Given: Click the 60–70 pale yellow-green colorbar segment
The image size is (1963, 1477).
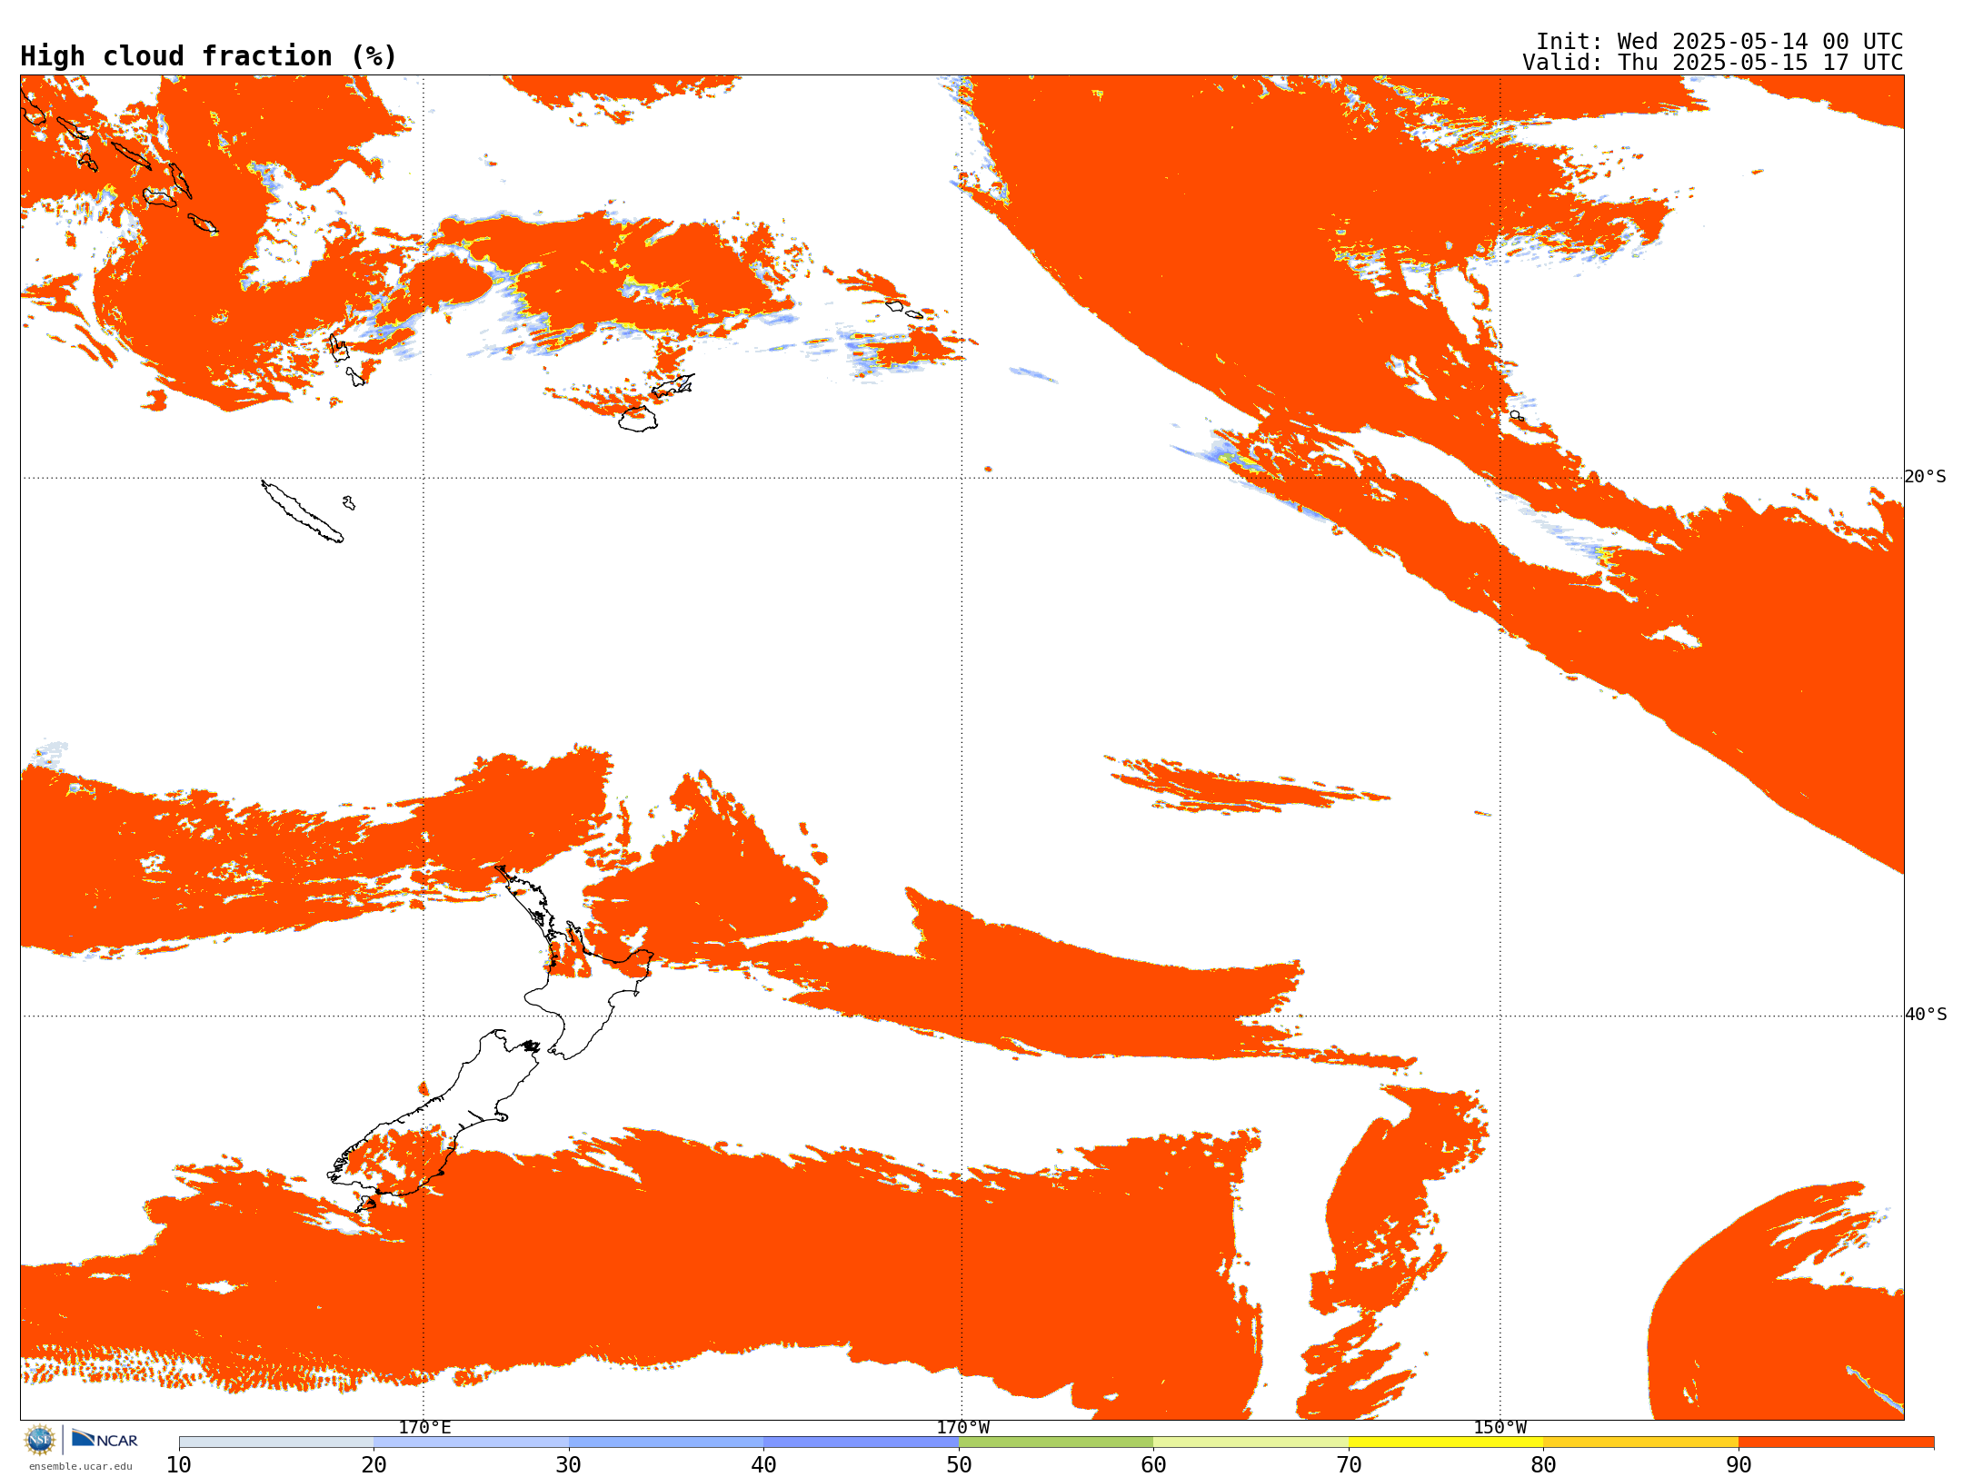Looking at the screenshot, I should pyautogui.click(x=1251, y=1442).
